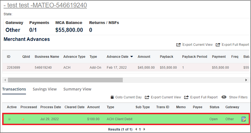The height and width of the screenshot is (133, 251).
Task: Sort transactions by Memo header
Action: click(181, 107)
